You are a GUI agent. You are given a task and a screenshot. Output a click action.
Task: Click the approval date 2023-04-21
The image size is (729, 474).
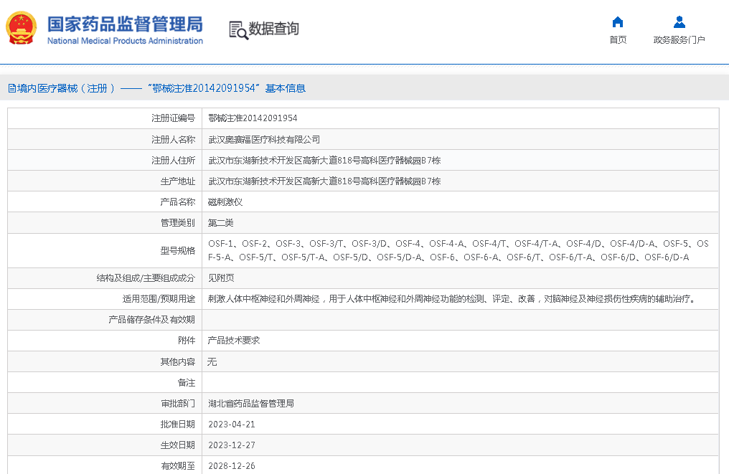[x=232, y=425]
